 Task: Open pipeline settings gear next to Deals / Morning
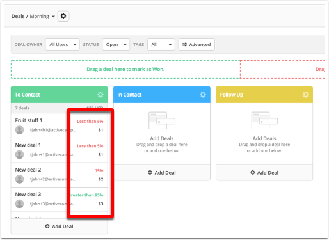click(x=63, y=16)
